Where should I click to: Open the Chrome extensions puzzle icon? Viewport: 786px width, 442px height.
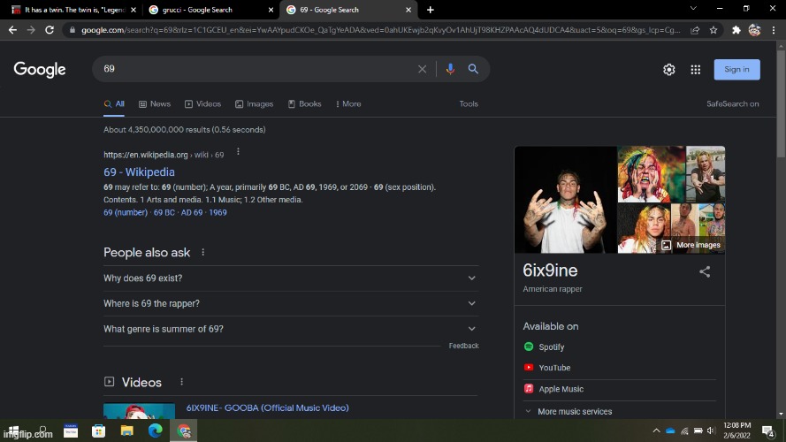click(736, 30)
